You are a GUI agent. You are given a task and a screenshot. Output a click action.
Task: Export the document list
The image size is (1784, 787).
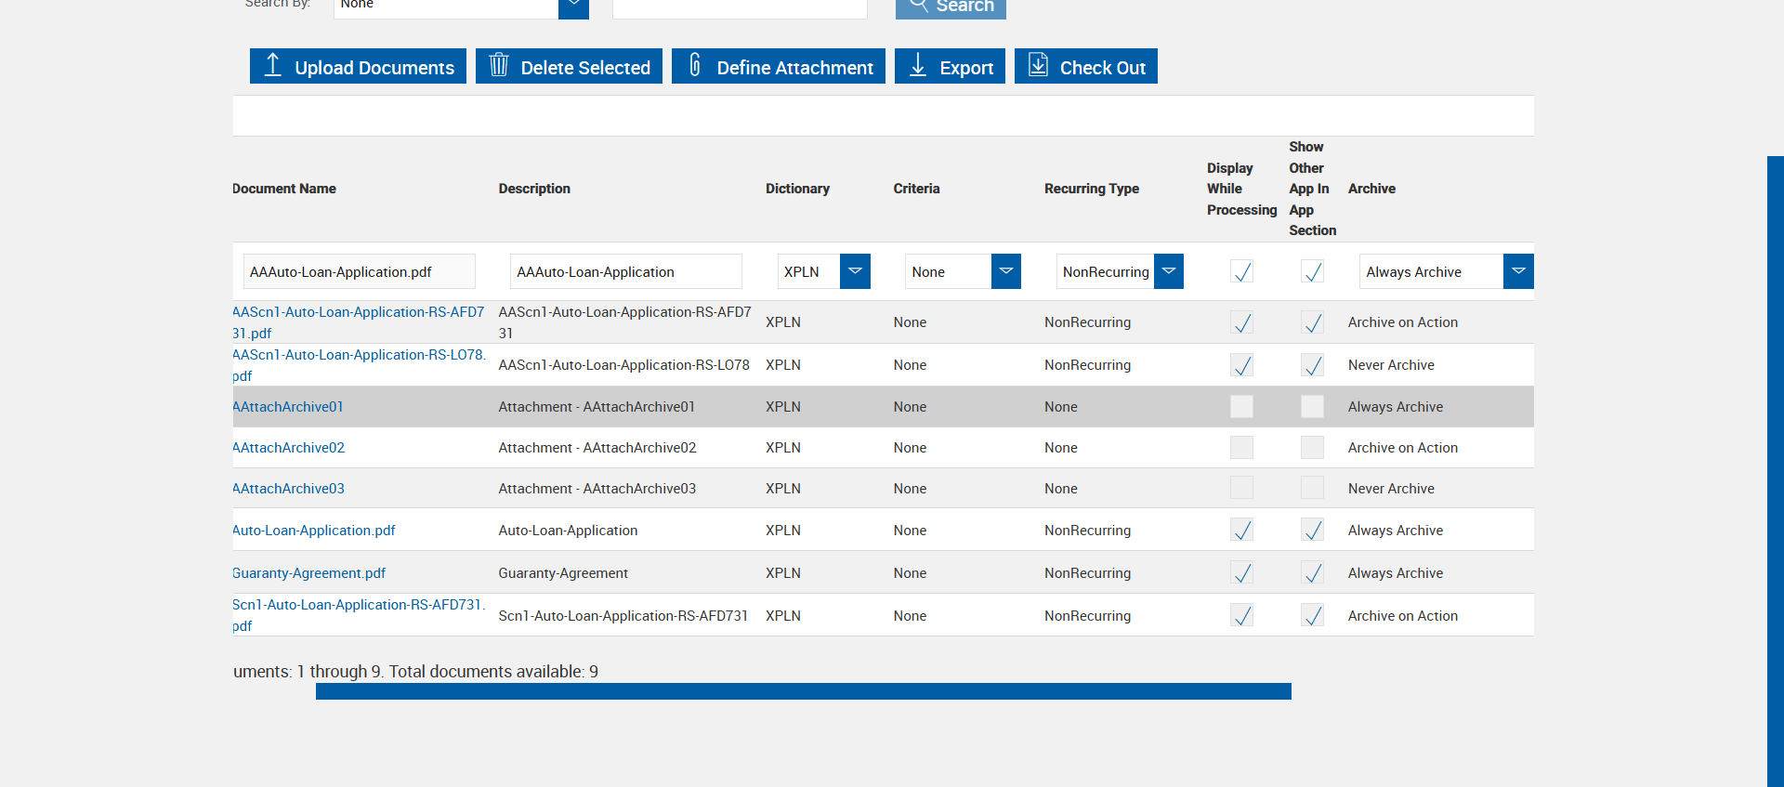point(950,66)
